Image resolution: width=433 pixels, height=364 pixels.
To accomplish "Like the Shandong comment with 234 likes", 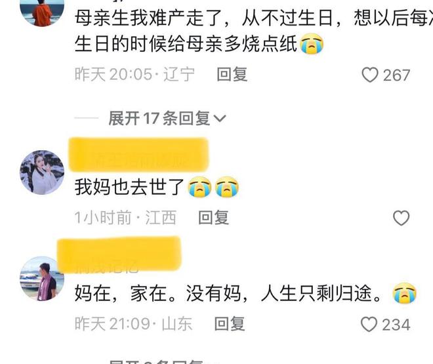I will [369, 324].
